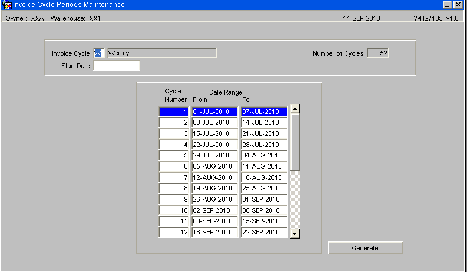Image resolution: width=467 pixels, height=272 pixels.
Task: Click To date 04-AUG-2010
Action: coord(264,155)
